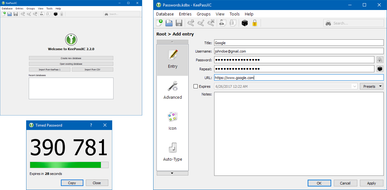Toggle password visibility with the eye button
This screenshot has width=387, height=190.
tap(380, 60)
